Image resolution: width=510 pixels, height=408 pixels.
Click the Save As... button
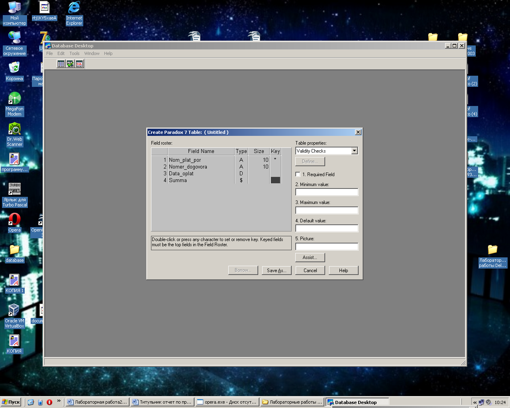pyautogui.click(x=277, y=270)
